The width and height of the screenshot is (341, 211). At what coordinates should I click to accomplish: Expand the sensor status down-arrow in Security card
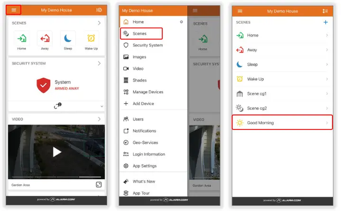(102, 106)
